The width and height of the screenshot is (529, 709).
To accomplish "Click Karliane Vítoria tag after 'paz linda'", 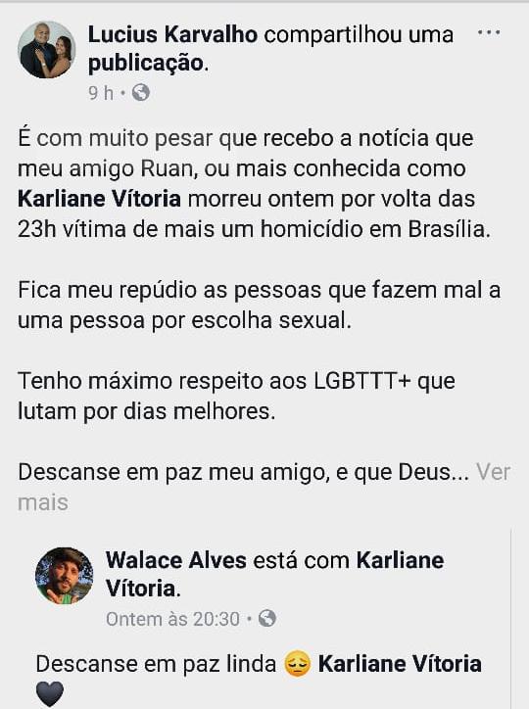I will tap(400, 664).
